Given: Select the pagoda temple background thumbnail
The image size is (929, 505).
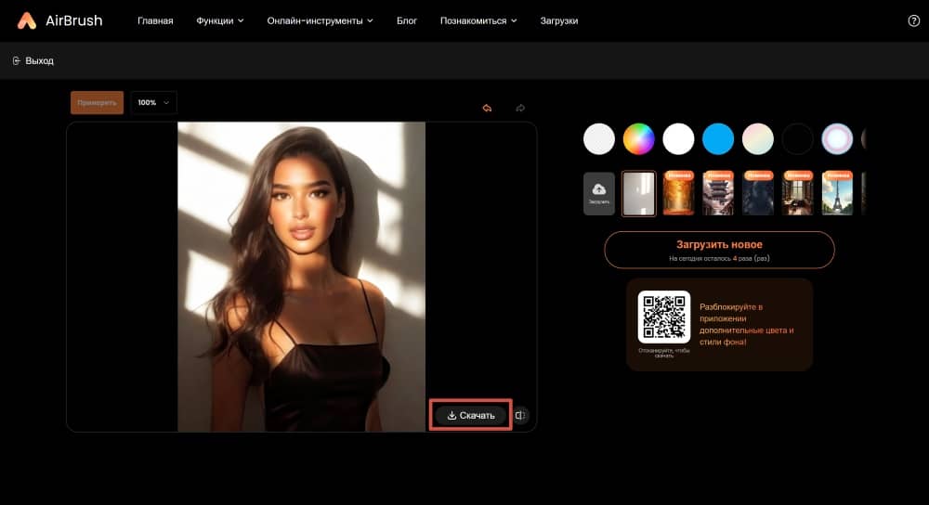Looking at the screenshot, I should (718, 193).
